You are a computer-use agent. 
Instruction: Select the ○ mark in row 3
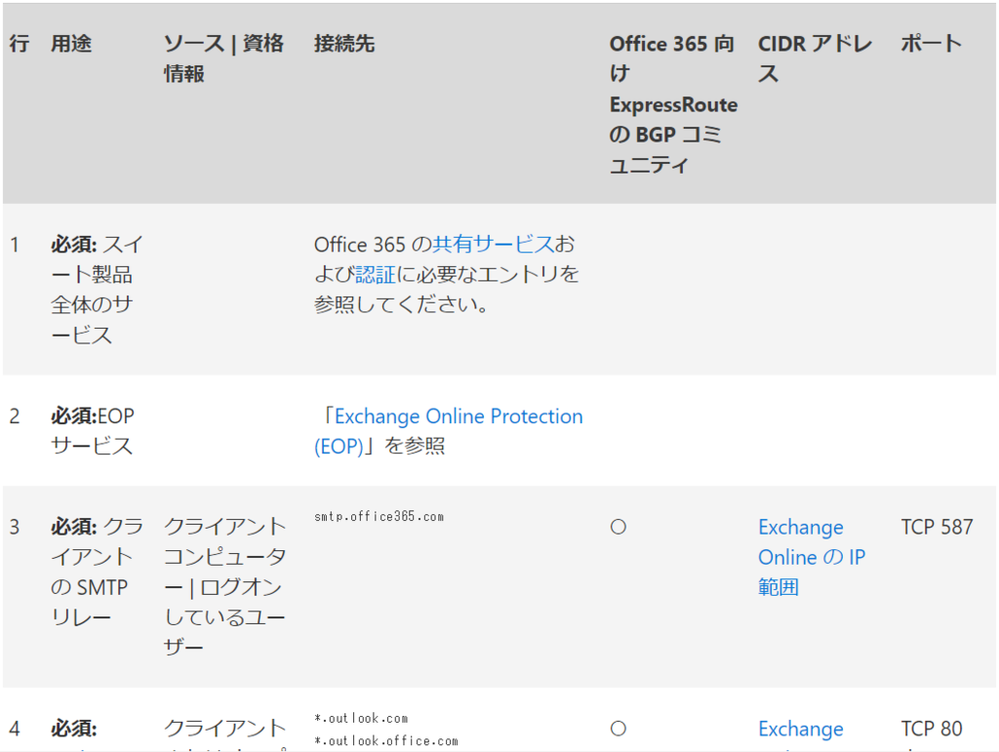[617, 526]
